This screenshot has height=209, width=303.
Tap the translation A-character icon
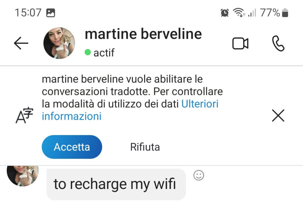[24, 115]
